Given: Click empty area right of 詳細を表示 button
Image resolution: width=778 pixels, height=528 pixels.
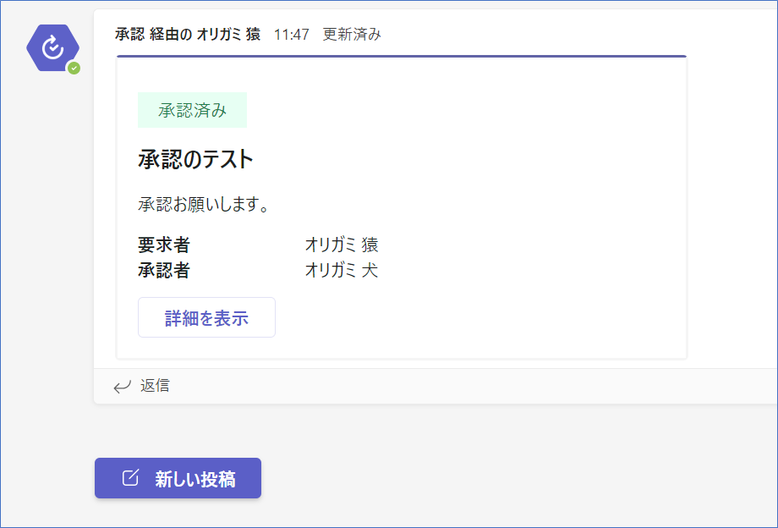Looking at the screenshot, I should (x=474, y=317).
